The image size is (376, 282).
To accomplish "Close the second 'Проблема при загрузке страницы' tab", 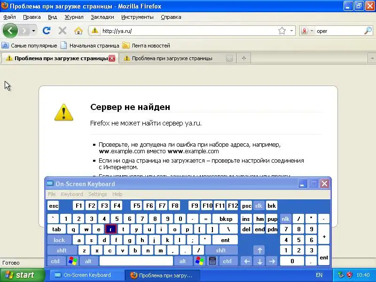I will point(229,58).
